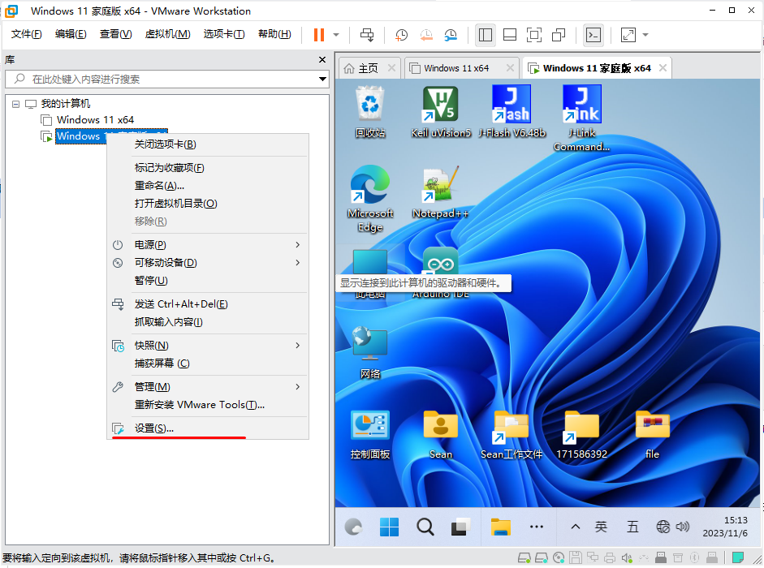Open the console view toolbar icon

(593, 35)
